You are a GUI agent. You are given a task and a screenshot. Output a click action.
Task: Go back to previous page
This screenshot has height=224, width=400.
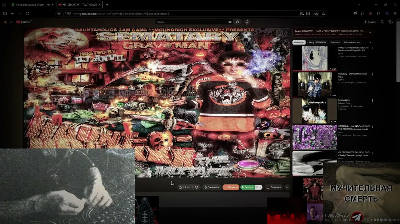[x=12, y=14]
